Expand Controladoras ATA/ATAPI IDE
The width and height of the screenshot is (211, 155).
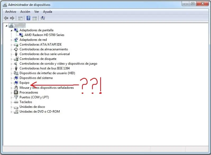point(11,45)
